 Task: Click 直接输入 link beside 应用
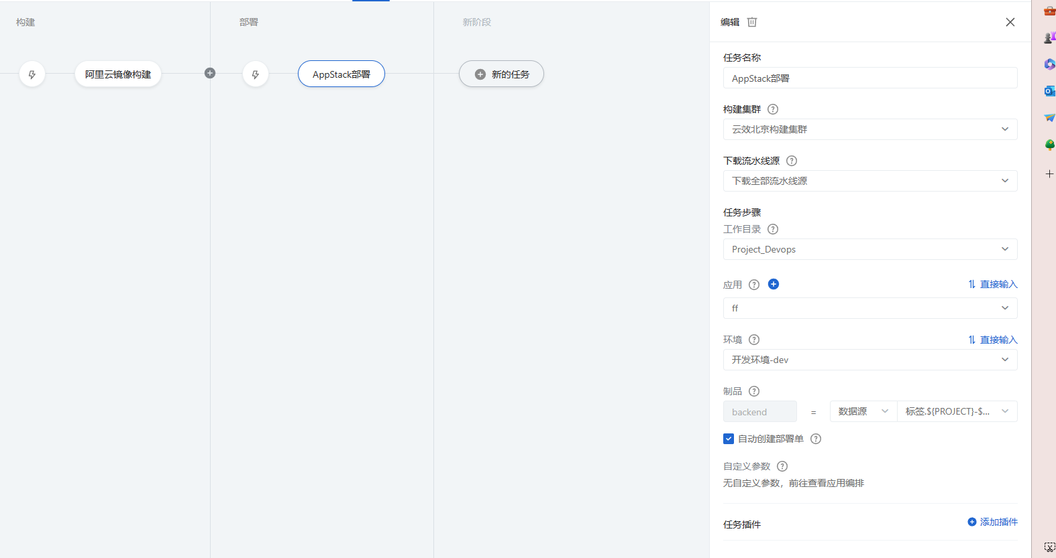993,285
